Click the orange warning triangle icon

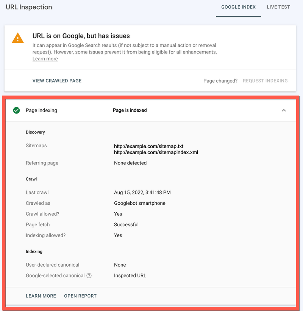(18, 38)
